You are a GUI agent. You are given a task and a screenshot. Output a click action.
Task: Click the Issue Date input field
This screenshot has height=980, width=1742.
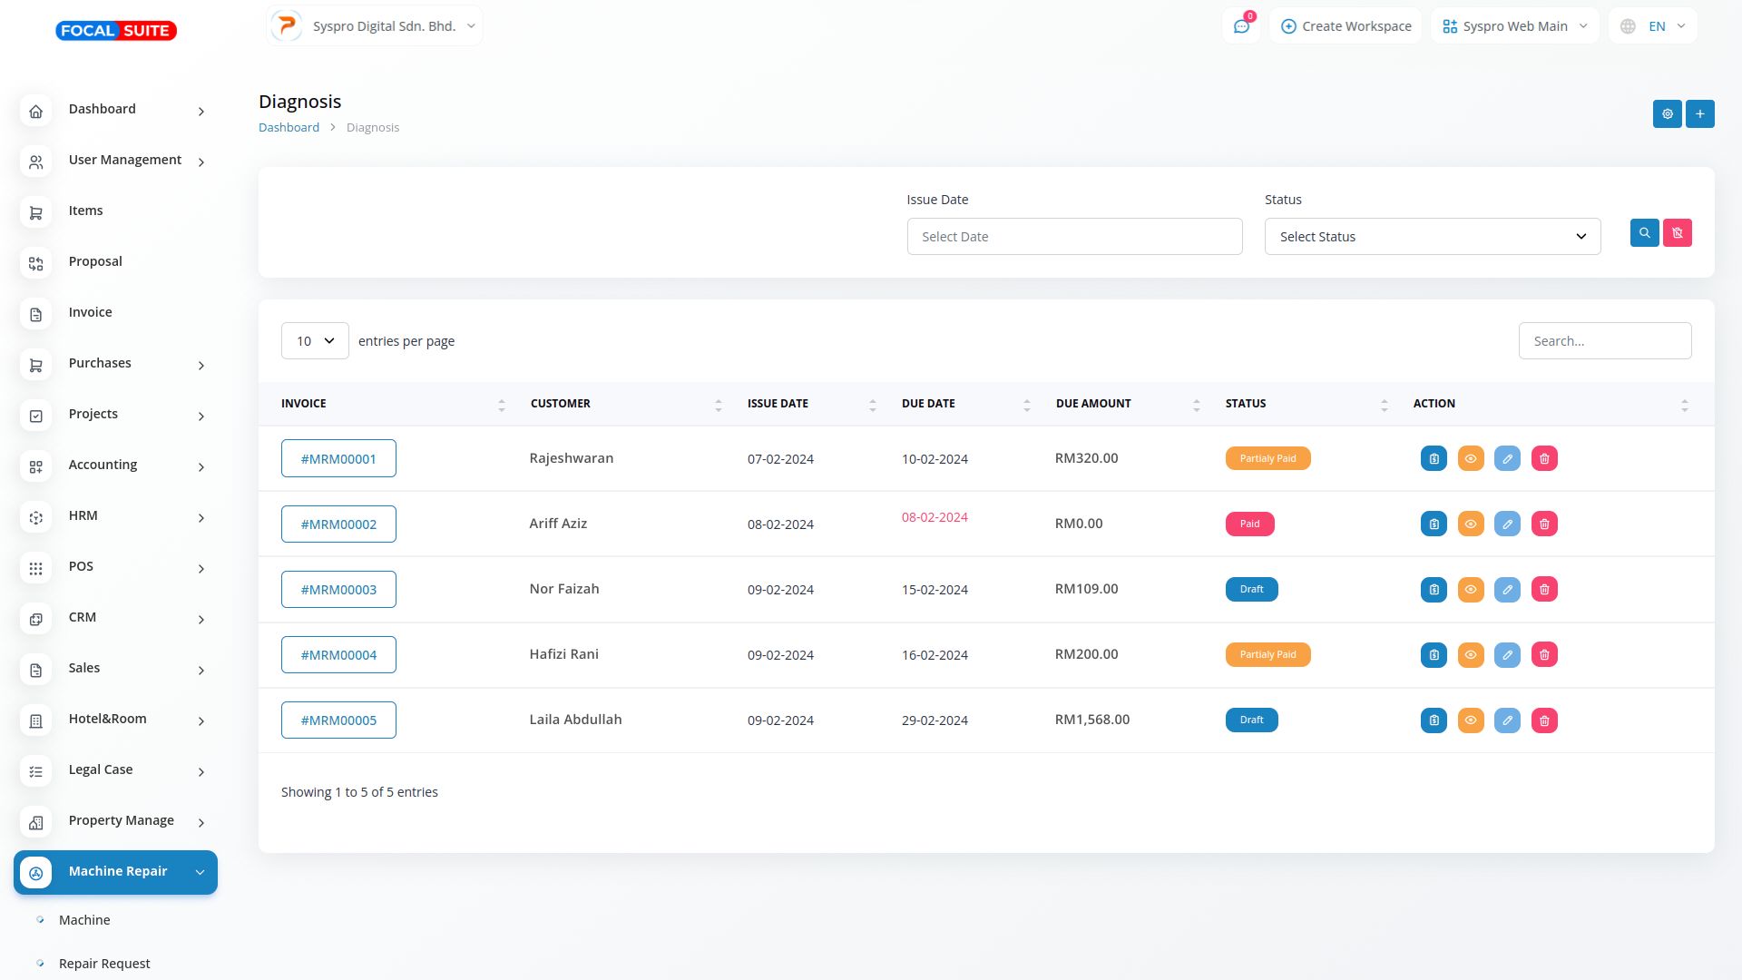click(x=1074, y=237)
